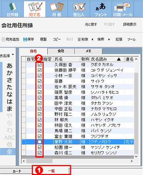Viewport: 143px width, 175px height.
Task: Uncheck print checkbox for 森川 信二
Action: (40, 153)
